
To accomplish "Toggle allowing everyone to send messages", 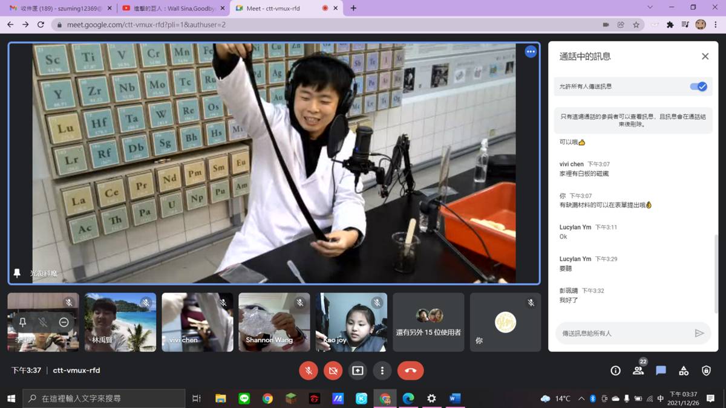I will [698, 86].
